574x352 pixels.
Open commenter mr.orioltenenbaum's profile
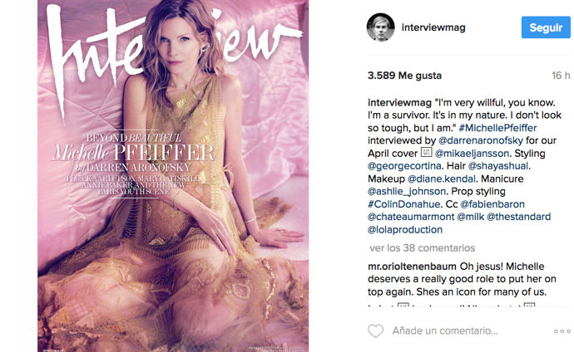(412, 266)
